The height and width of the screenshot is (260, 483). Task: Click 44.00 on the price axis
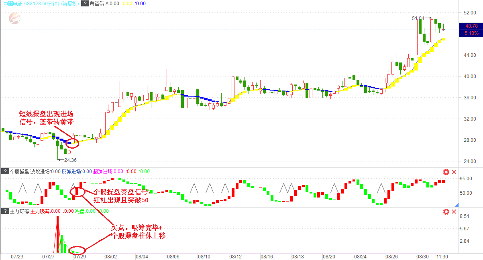[470, 55]
